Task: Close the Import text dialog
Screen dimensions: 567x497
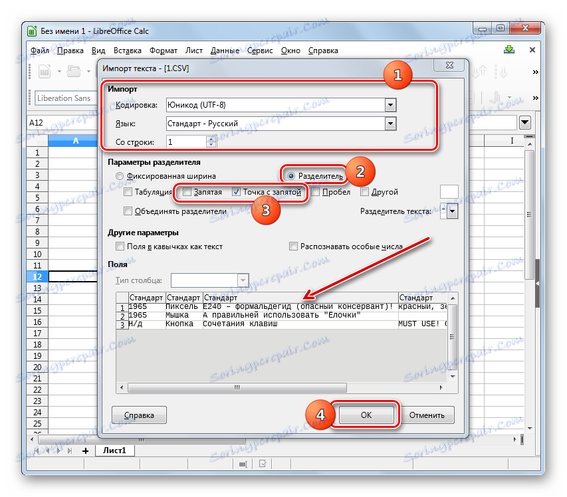Action: 449,65
